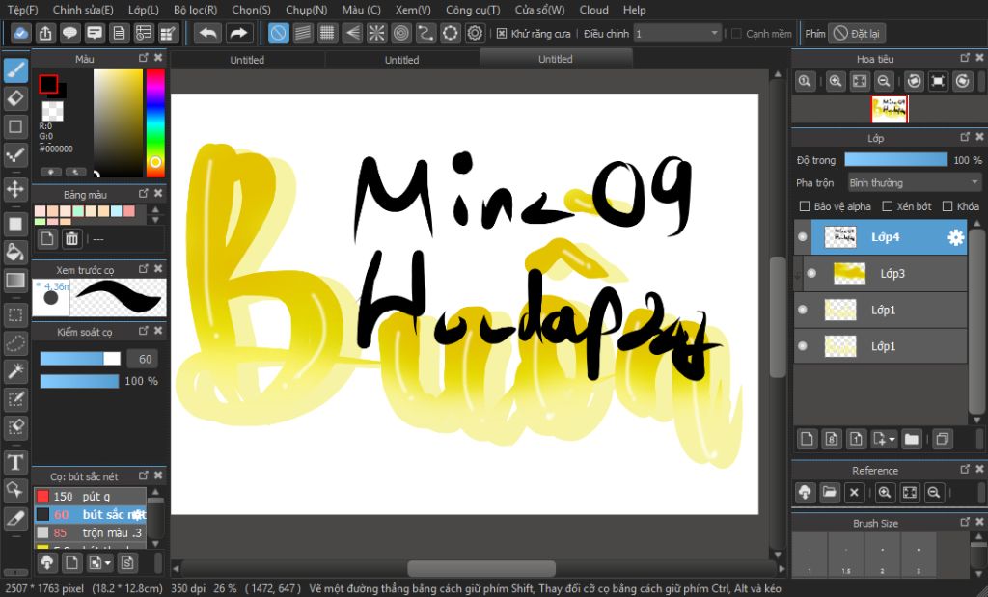Image resolution: width=988 pixels, height=597 pixels.
Task: Select the Gradient tool
Action: click(x=15, y=281)
